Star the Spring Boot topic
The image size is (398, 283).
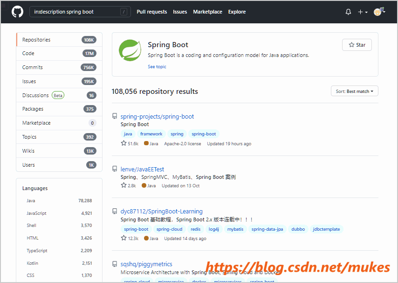click(357, 45)
